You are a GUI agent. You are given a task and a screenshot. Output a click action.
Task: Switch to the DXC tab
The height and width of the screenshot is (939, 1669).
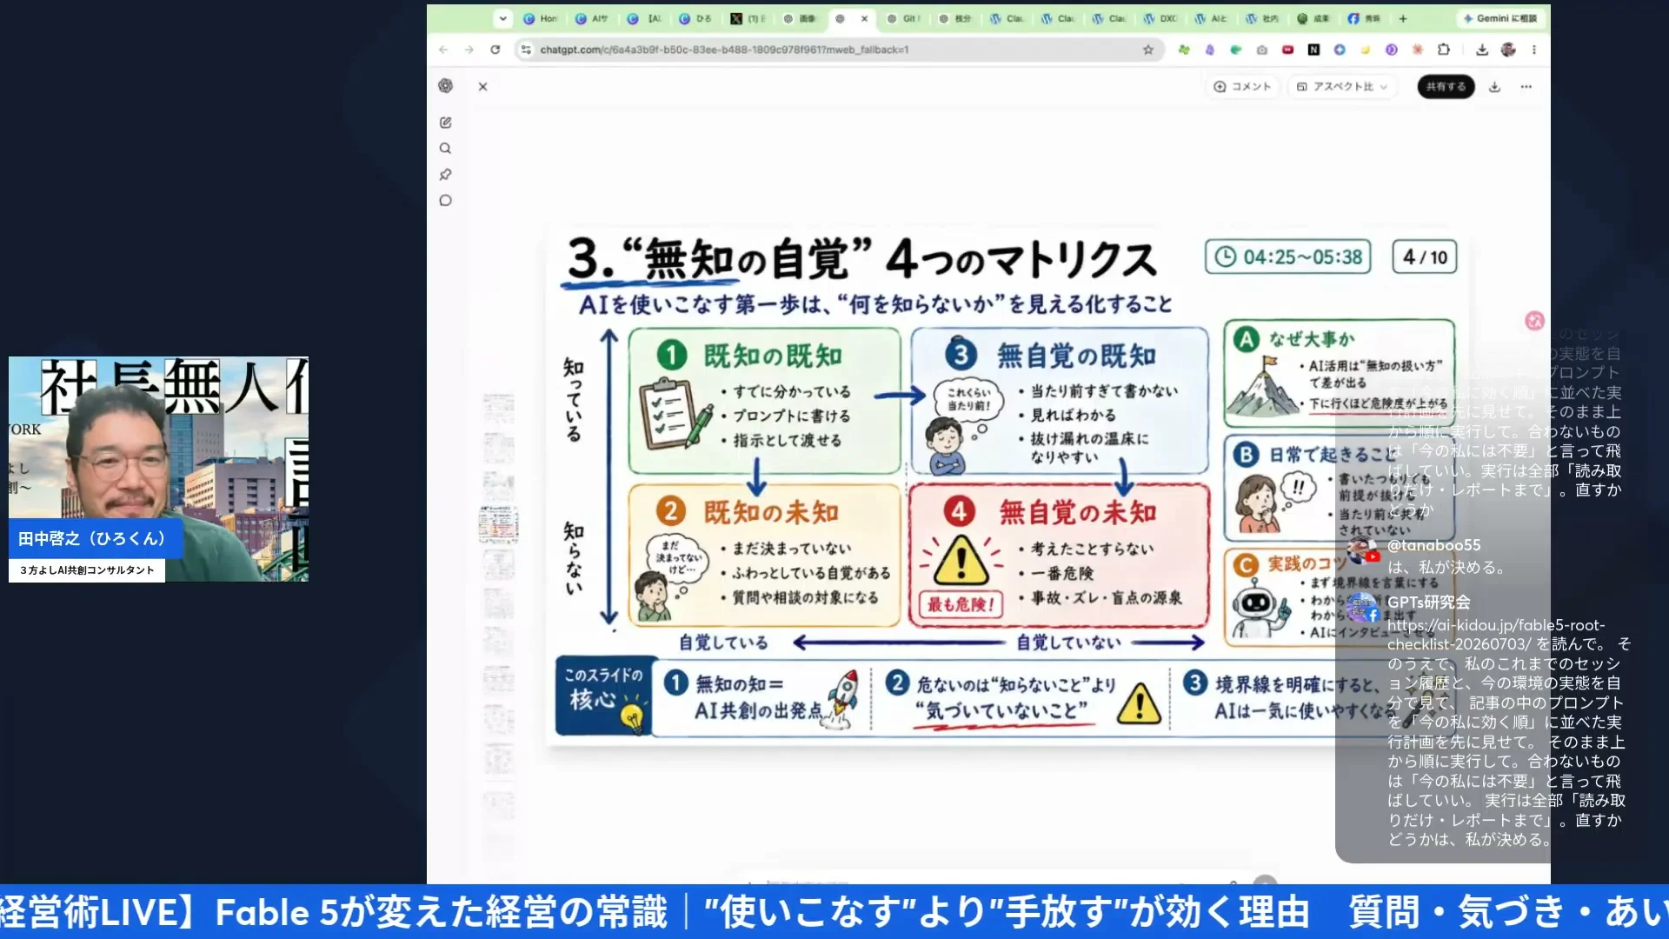[x=1161, y=18]
